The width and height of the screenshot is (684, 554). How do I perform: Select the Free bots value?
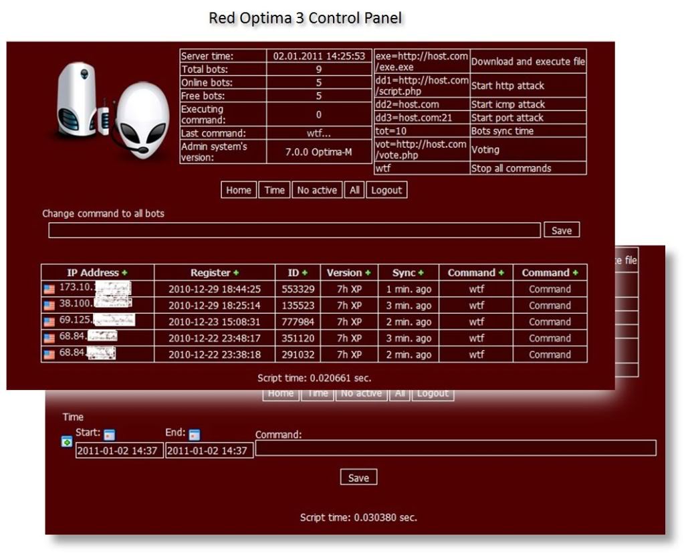point(319,96)
